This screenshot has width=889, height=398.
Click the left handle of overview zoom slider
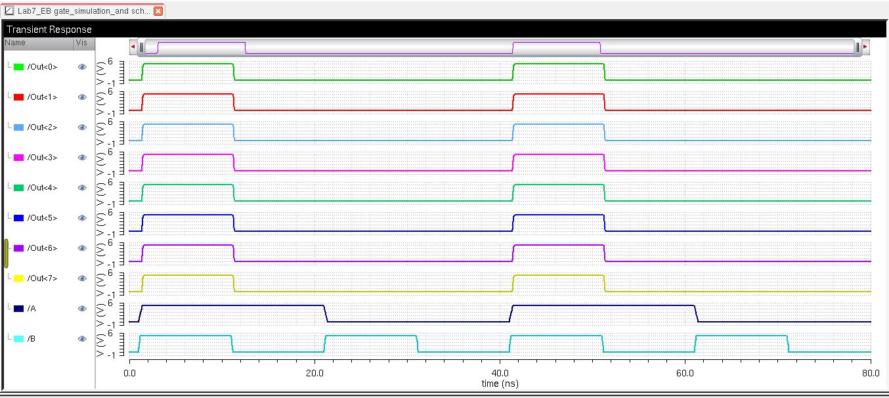coord(141,47)
